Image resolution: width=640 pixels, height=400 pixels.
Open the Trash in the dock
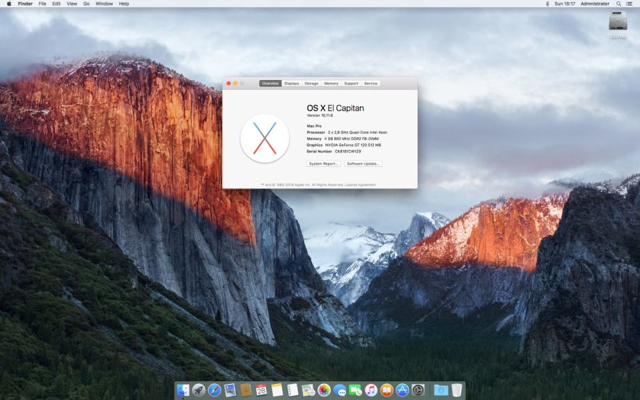pyautogui.click(x=457, y=390)
